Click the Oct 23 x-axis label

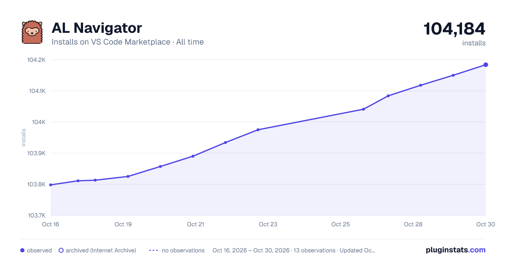(268, 224)
